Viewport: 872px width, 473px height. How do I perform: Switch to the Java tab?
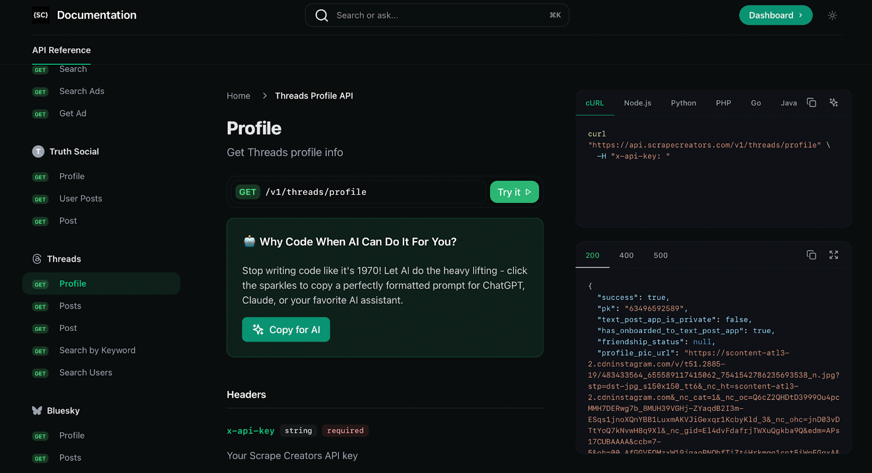pyautogui.click(x=789, y=103)
